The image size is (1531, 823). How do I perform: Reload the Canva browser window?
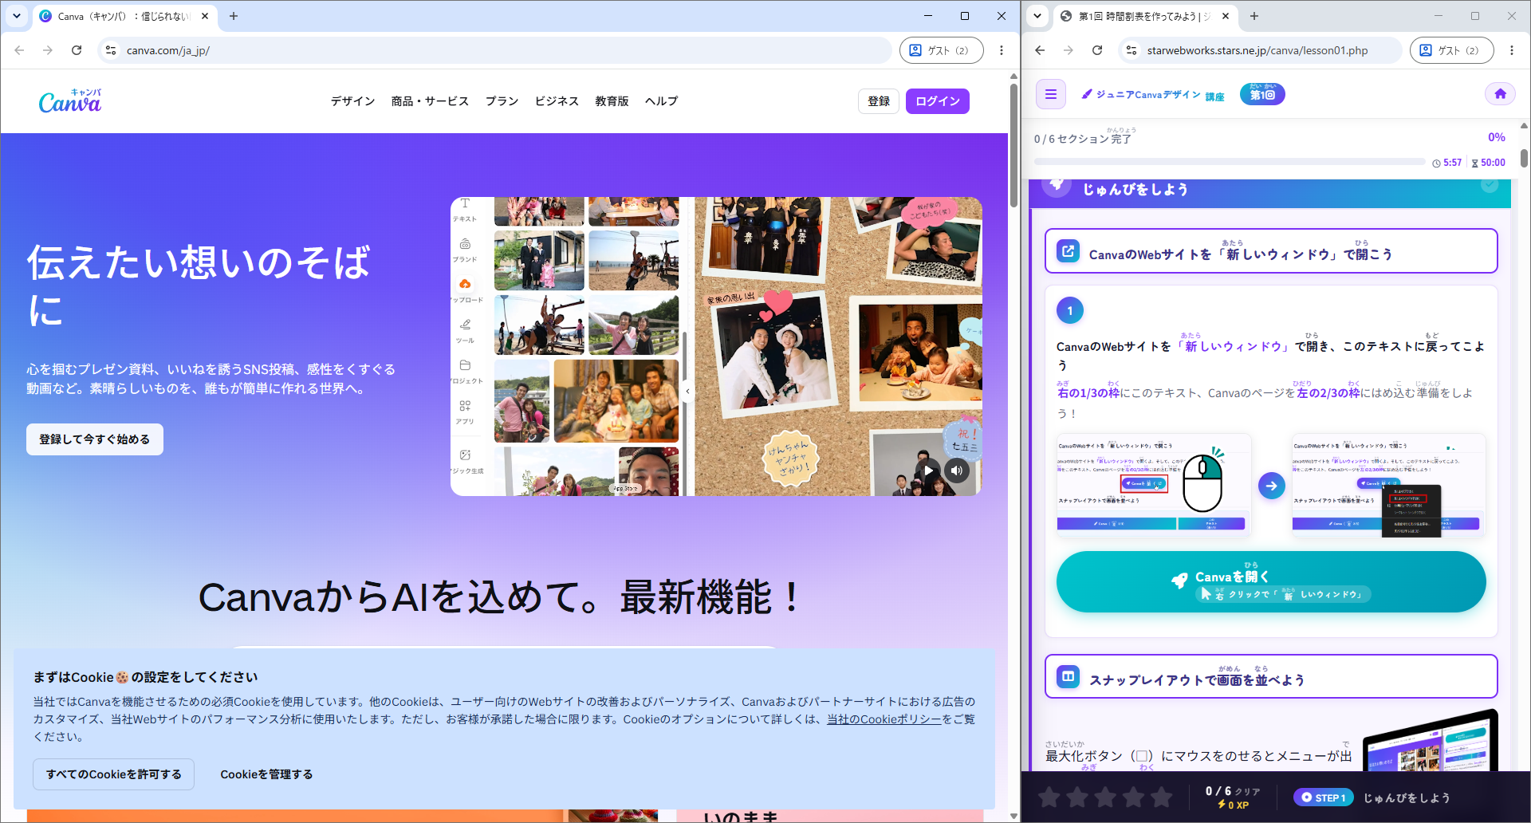(x=77, y=50)
